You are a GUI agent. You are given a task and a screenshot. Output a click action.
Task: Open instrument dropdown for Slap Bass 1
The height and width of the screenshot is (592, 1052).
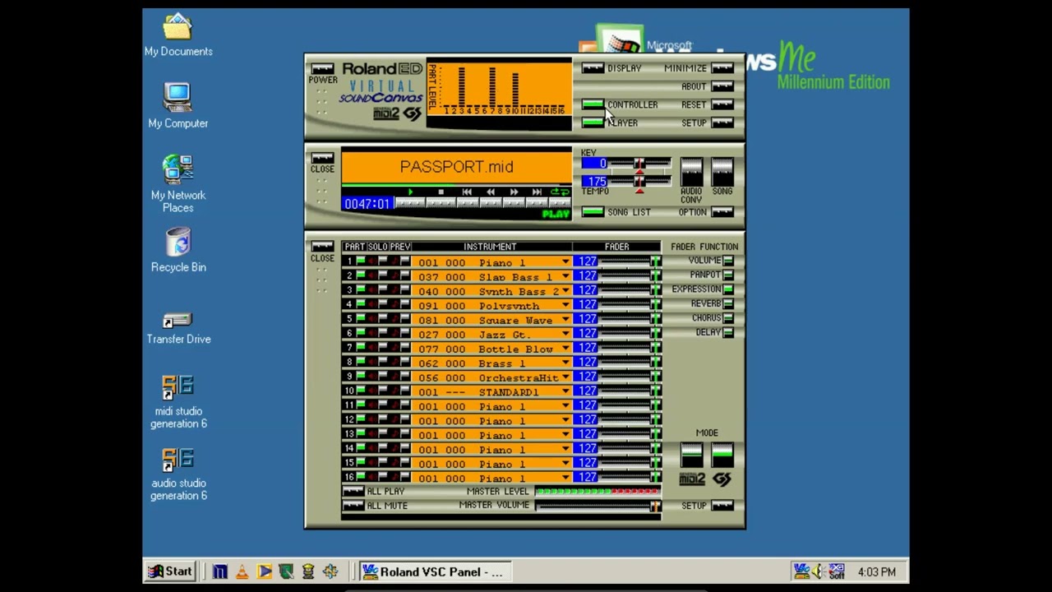[x=565, y=276]
